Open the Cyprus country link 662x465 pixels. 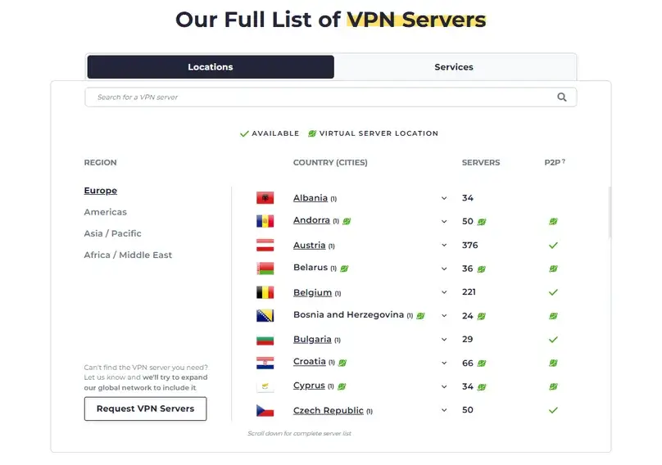(x=309, y=386)
